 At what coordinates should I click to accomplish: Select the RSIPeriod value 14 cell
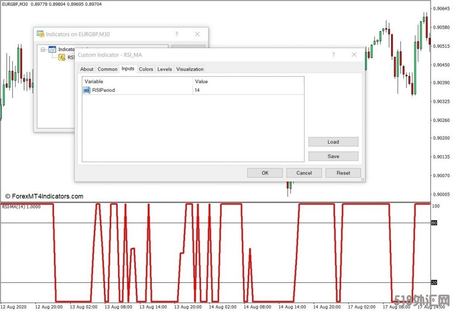click(x=248, y=90)
